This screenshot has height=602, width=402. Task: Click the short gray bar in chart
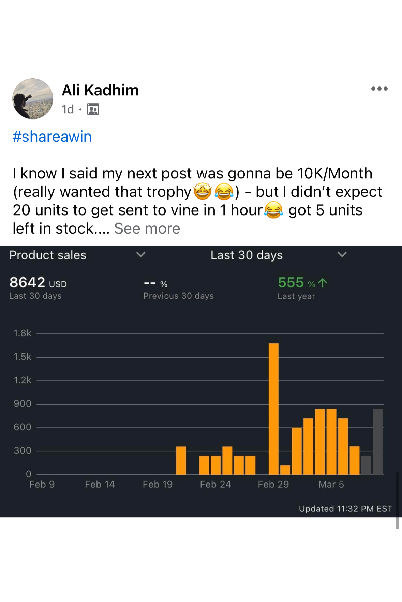pyautogui.click(x=366, y=465)
